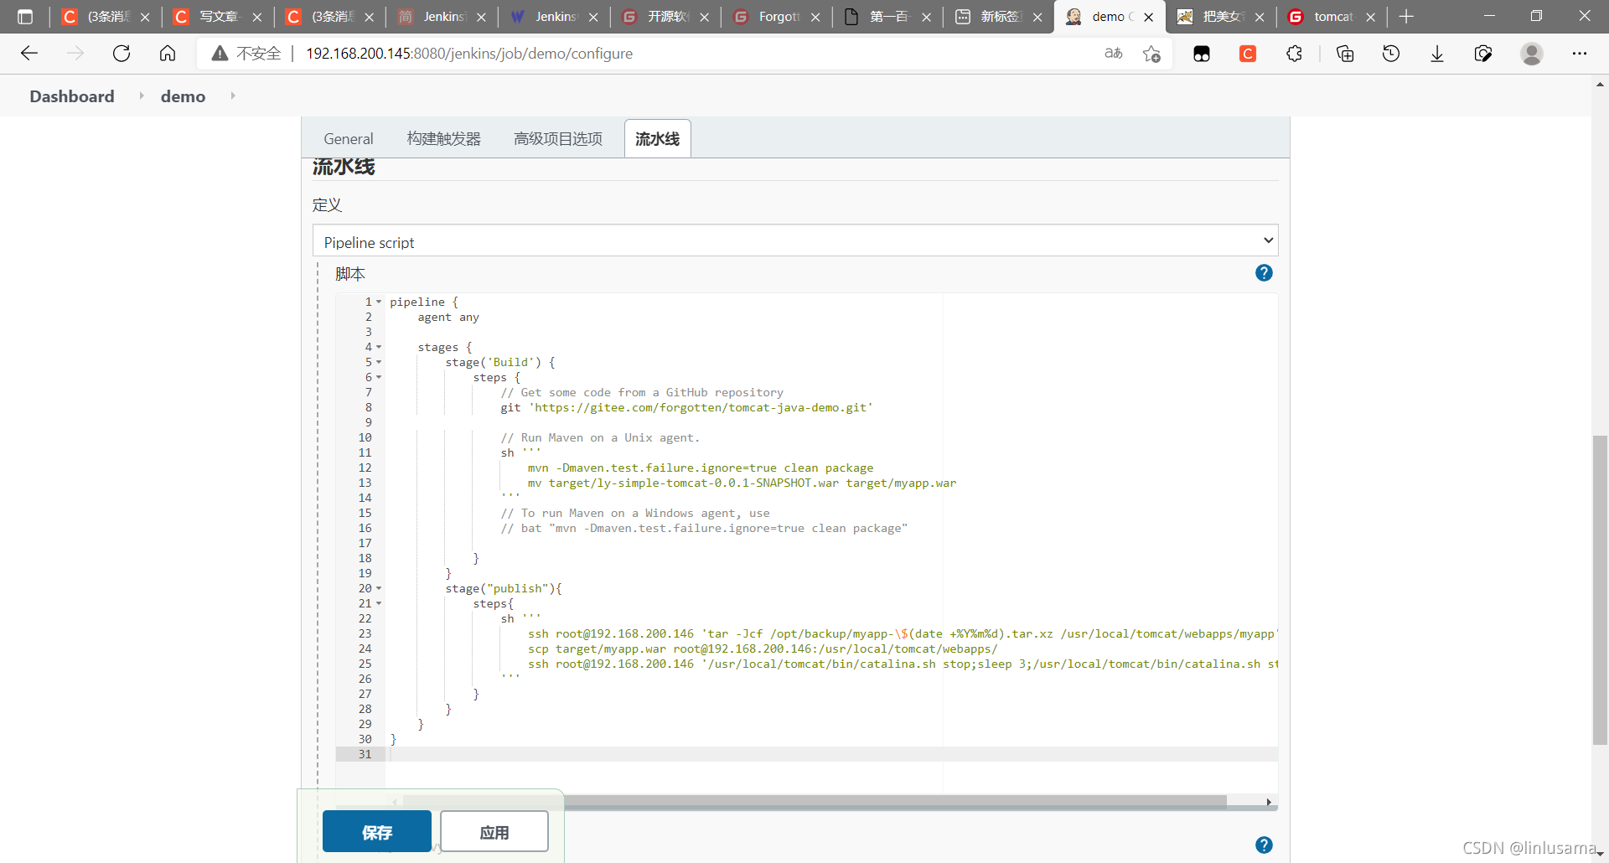
Task: Reload the page with the refresh icon
Action: 122,54
